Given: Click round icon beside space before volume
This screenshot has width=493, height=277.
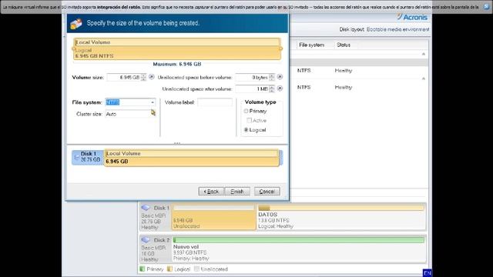Looking at the screenshot, I should (x=280, y=77).
